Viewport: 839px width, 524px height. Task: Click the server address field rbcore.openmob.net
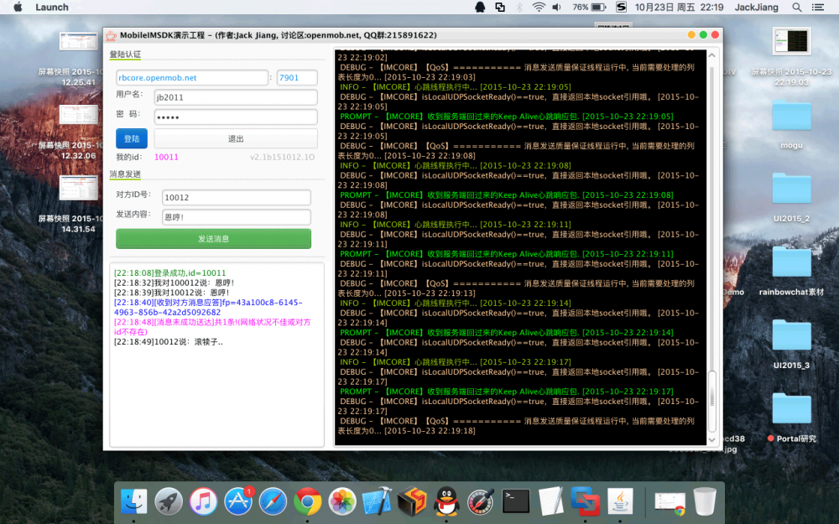pyautogui.click(x=192, y=78)
